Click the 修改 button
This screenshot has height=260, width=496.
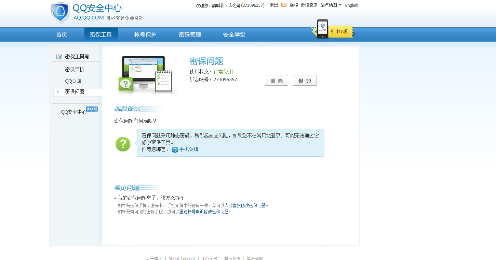(x=304, y=81)
